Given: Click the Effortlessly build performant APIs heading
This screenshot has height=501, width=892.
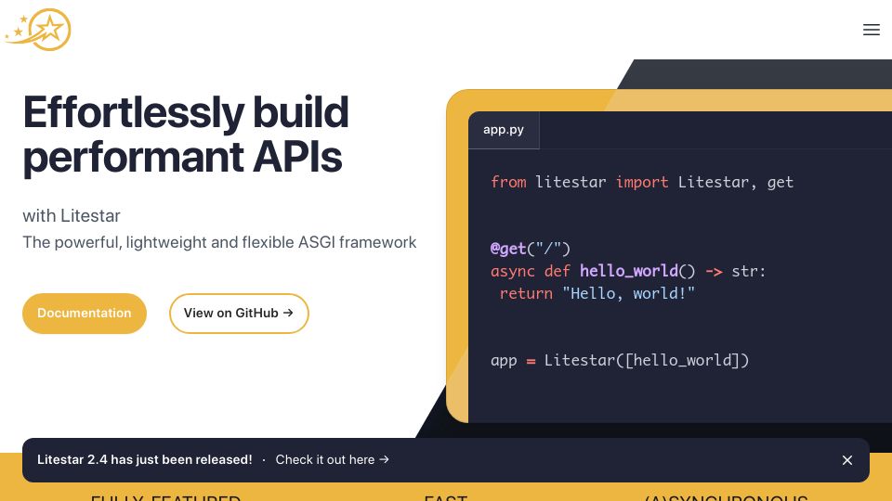Looking at the screenshot, I should point(186,135).
